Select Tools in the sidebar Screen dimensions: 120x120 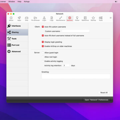(x=17, y=39)
